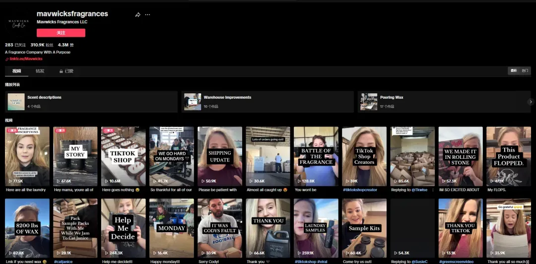Open the IT WAS CODYS FAULT video
The image size is (536, 264).
tap(220, 228)
